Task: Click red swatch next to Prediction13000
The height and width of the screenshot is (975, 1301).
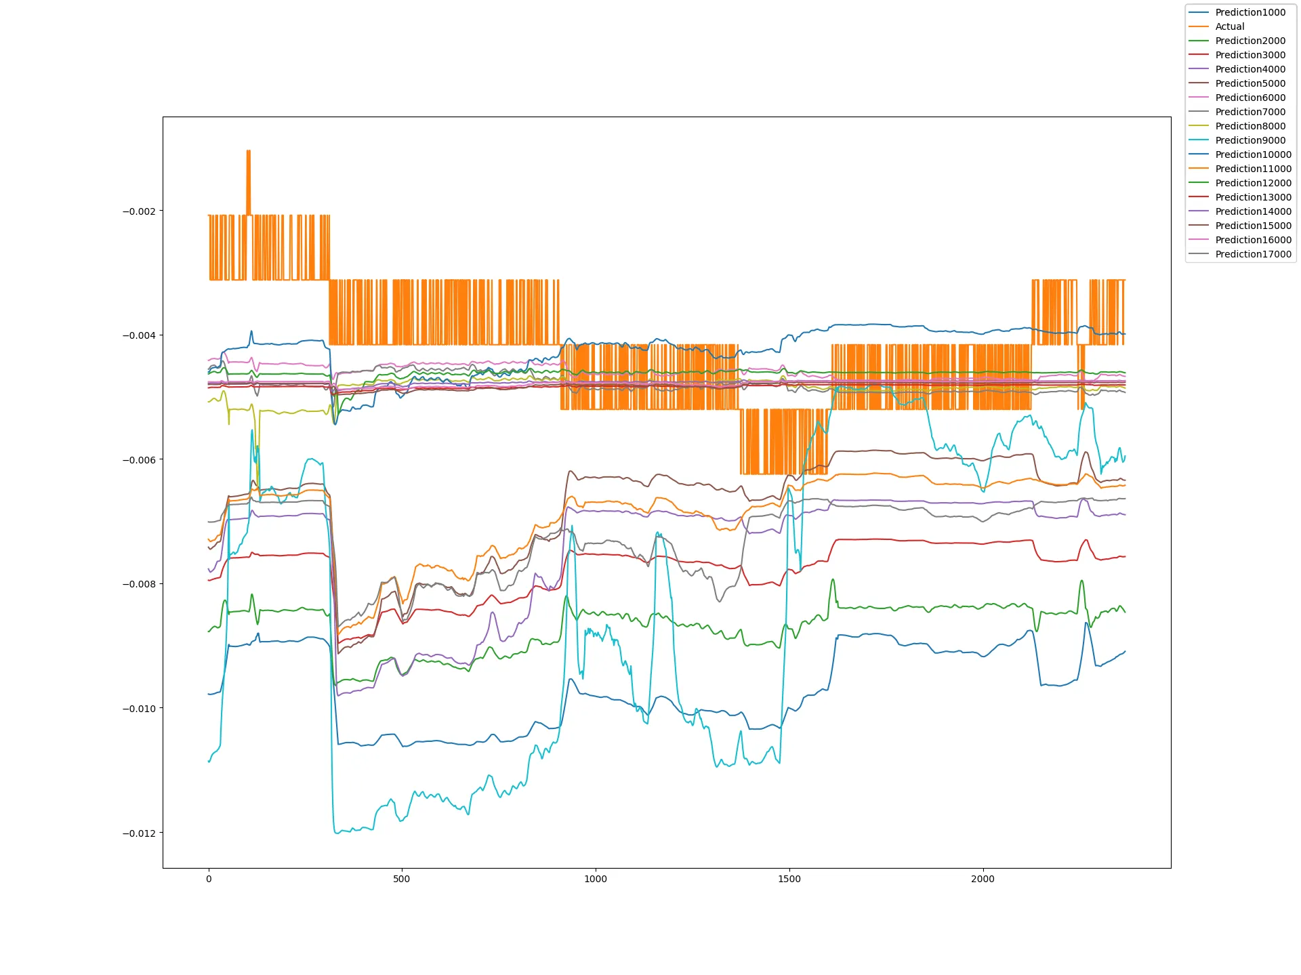Action: coord(1199,197)
